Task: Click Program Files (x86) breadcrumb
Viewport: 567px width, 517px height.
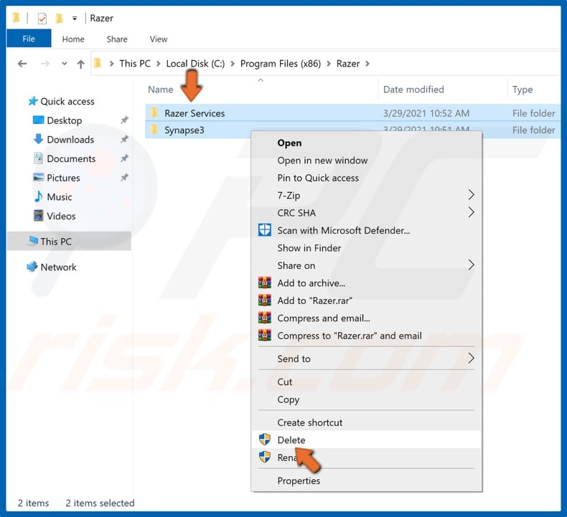Action: 281,64
